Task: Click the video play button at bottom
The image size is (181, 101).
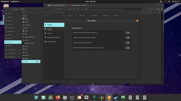Action: pyautogui.click(x=93, y=84)
